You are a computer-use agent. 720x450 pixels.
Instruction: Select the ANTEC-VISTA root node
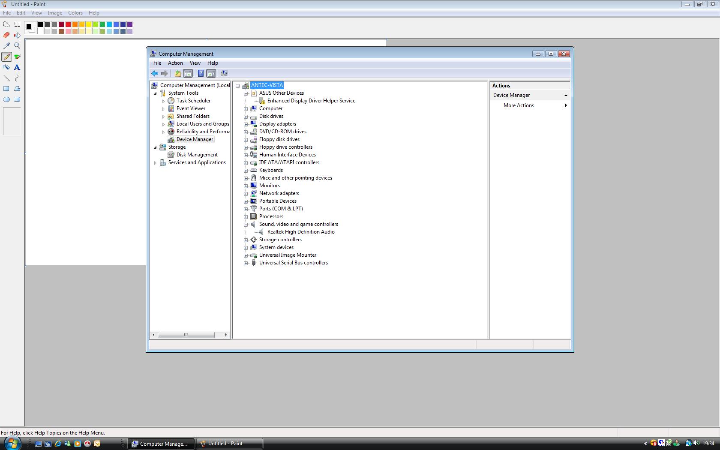tap(267, 85)
